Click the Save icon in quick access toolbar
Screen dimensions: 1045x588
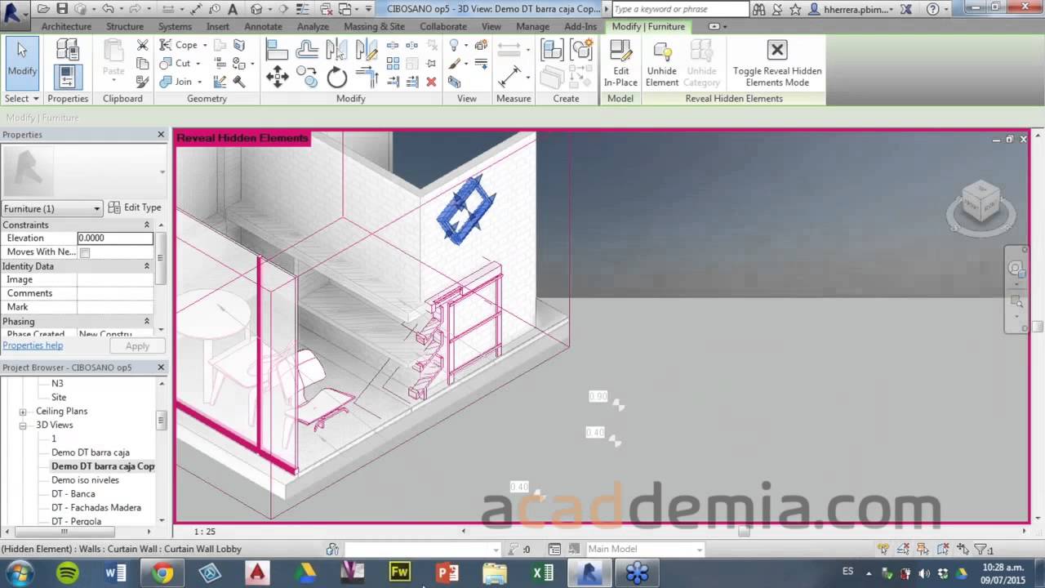pos(61,9)
